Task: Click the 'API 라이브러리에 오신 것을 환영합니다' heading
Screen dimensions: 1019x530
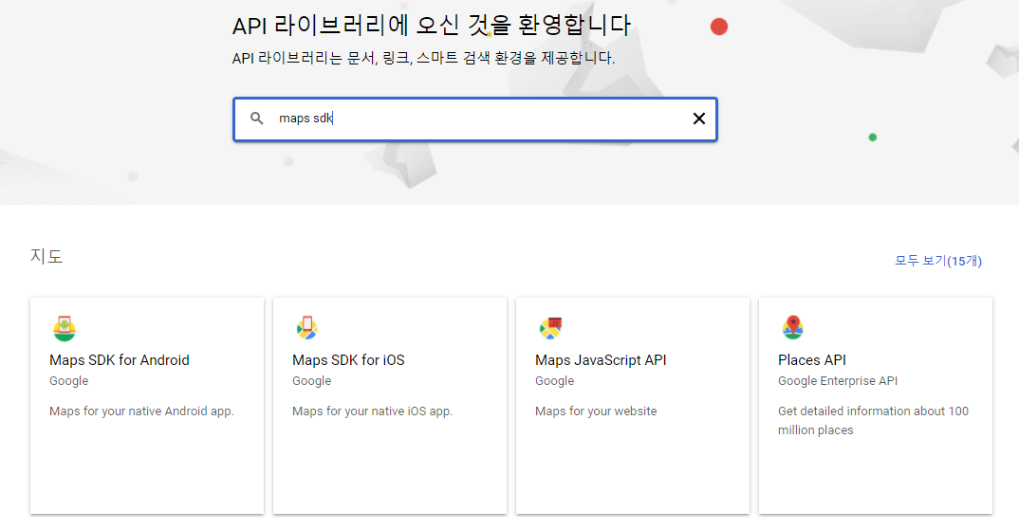Action: coord(432,26)
